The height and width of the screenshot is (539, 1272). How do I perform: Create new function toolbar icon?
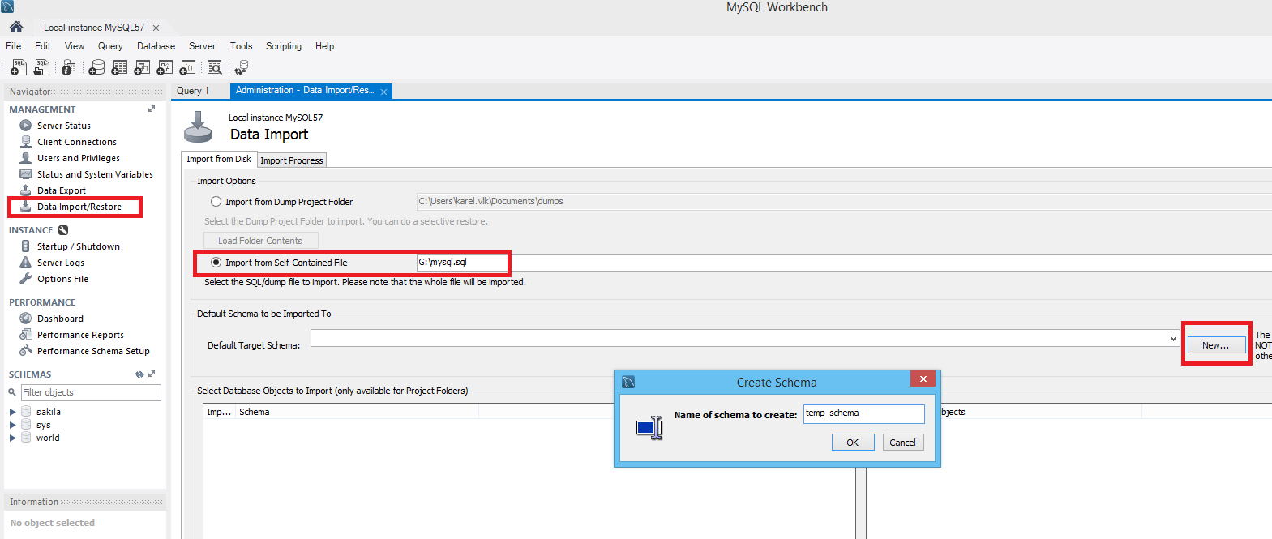pyautogui.click(x=187, y=68)
